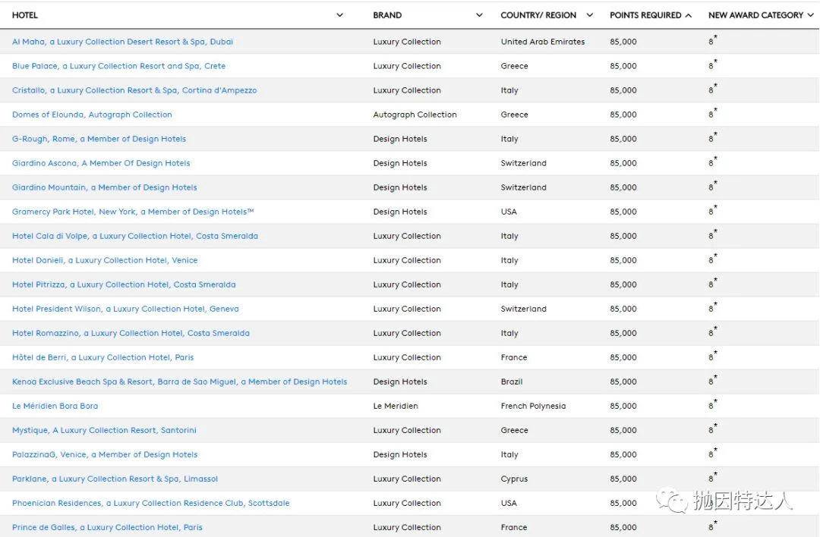Open Al Maha Desert Resort Dubai link

tap(122, 42)
